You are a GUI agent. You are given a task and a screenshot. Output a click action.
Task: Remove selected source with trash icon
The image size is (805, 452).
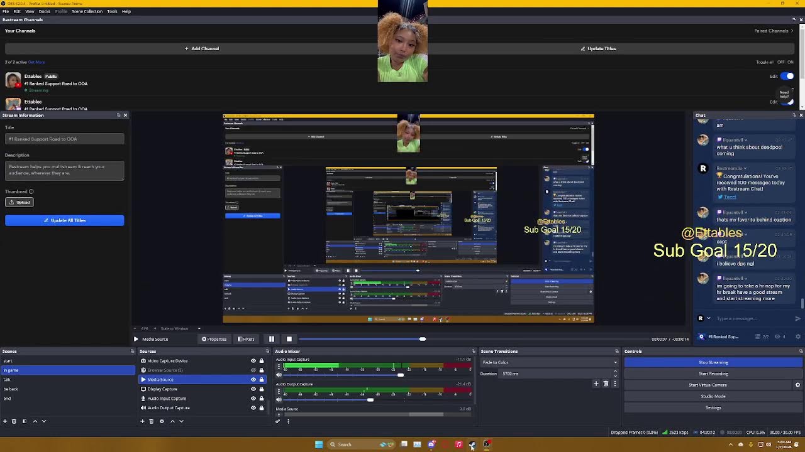pyautogui.click(x=151, y=421)
